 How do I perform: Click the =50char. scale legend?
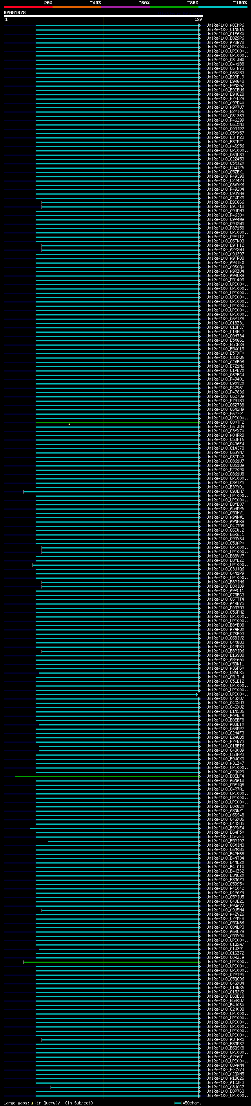pos(187,1102)
